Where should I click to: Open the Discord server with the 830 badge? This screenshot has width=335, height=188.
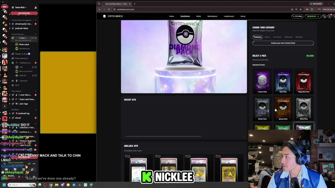[4, 75]
